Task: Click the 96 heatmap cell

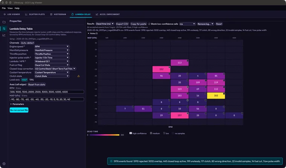Action: (161, 76)
